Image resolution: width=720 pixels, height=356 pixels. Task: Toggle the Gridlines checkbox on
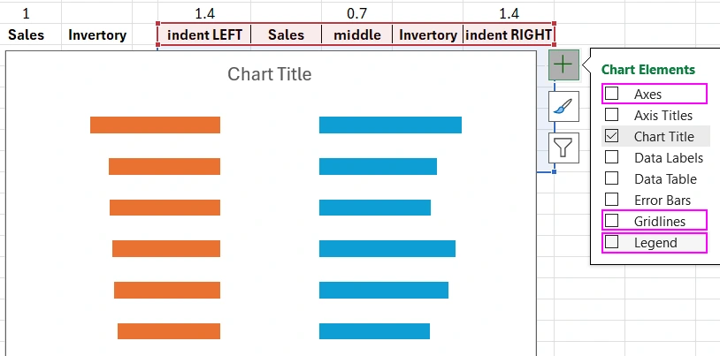[x=612, y=221]
